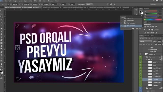163x92 pixels.
Task: Click the lock all icon in Layers
Action: coord(152,44)
